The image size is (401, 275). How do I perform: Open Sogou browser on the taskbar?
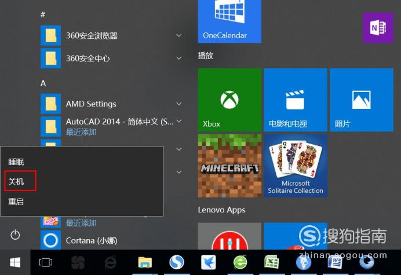click(177, 262)
